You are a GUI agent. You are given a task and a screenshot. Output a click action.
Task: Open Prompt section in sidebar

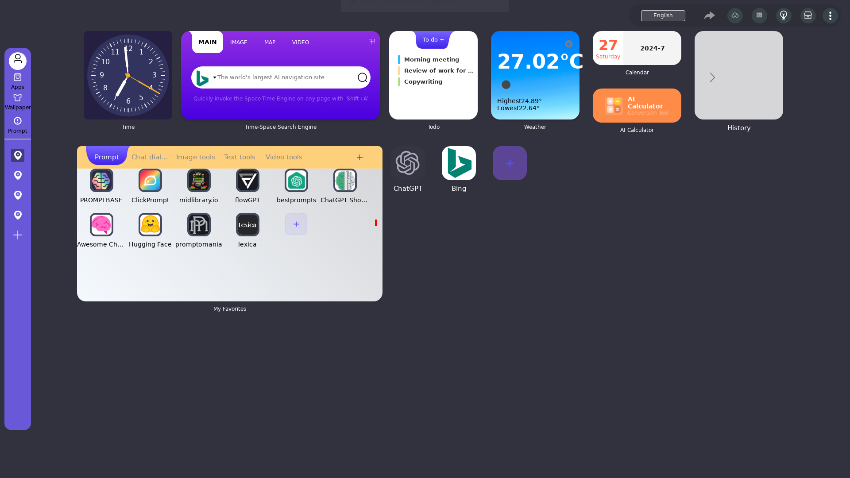[x=18, y=125]
